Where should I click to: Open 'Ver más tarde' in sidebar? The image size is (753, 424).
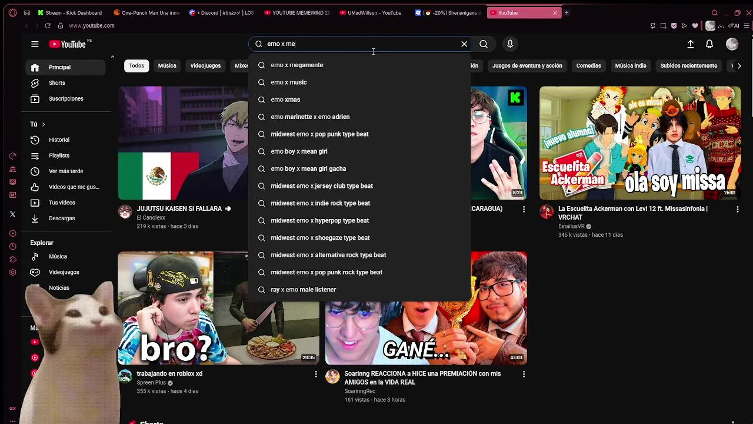[x=65, y=171]
